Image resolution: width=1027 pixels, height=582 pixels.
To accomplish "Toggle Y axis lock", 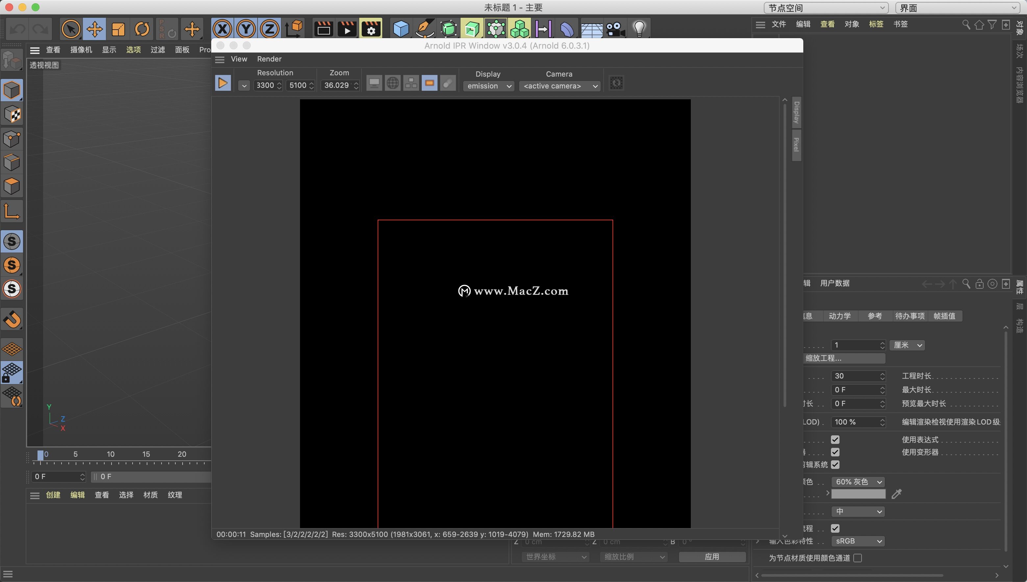I will point(246,29).
